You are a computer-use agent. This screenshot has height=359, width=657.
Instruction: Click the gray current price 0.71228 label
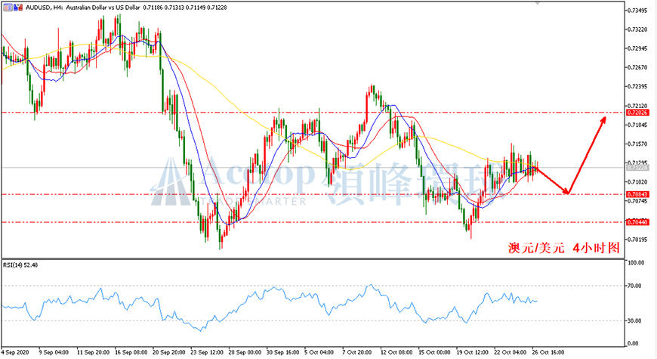[637, 167]
